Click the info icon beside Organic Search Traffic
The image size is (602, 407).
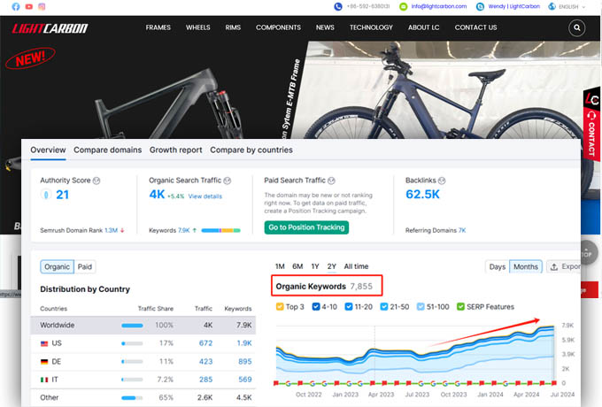[x=228, y=180]
